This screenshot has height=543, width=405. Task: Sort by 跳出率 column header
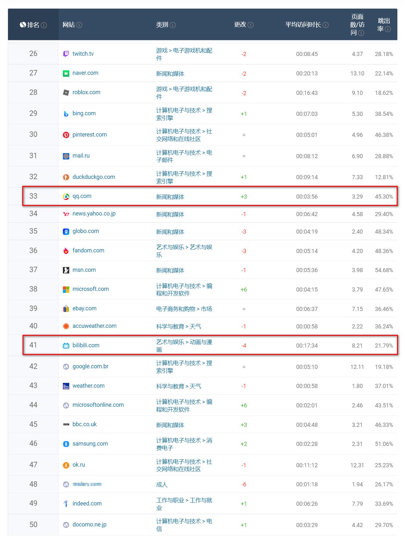(384, 25)
